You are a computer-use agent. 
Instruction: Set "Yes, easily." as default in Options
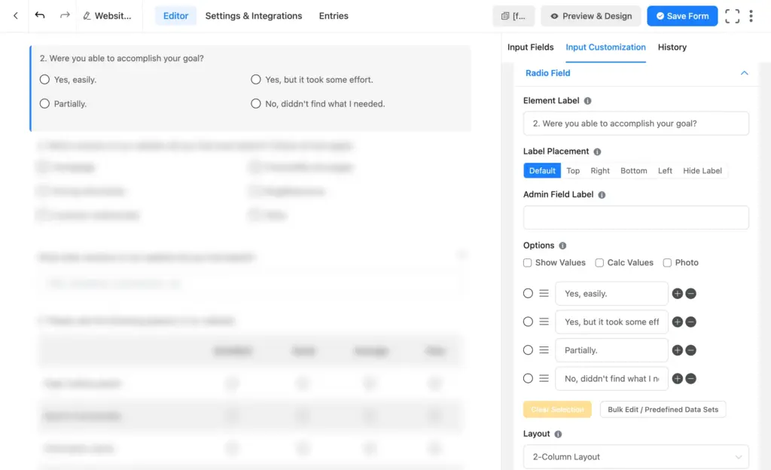[x=528, y=294]
